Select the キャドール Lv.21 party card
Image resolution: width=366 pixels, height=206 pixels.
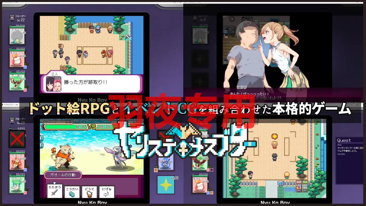pos(17,59)
